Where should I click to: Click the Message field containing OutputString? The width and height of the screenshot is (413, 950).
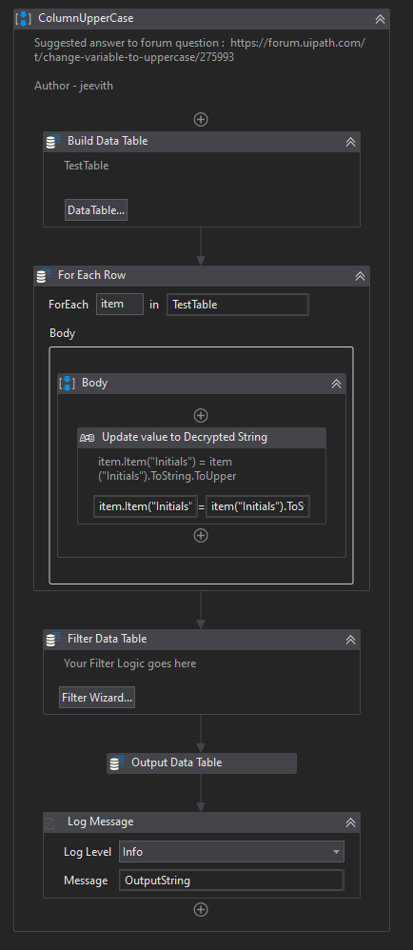coord(232,881)
